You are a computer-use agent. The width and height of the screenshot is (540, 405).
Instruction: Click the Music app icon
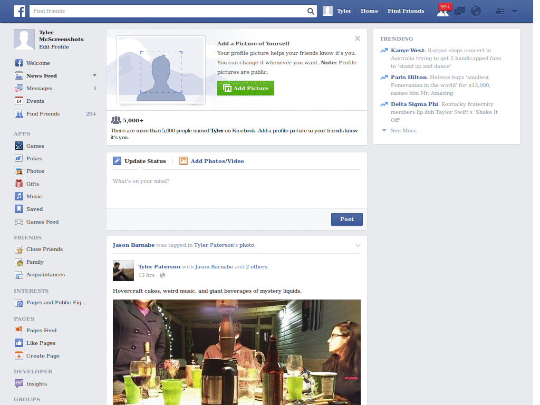click(19, 196)
